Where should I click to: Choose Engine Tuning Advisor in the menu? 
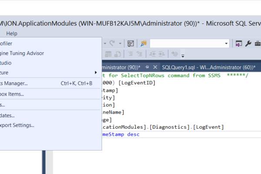50,53
